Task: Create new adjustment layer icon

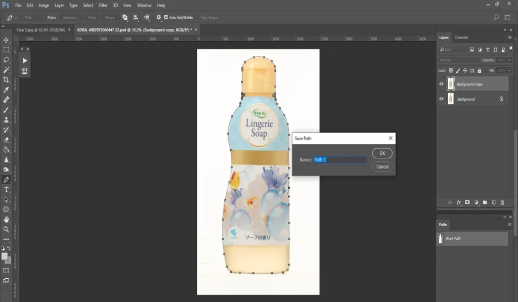Action: [x=477, y=202]
